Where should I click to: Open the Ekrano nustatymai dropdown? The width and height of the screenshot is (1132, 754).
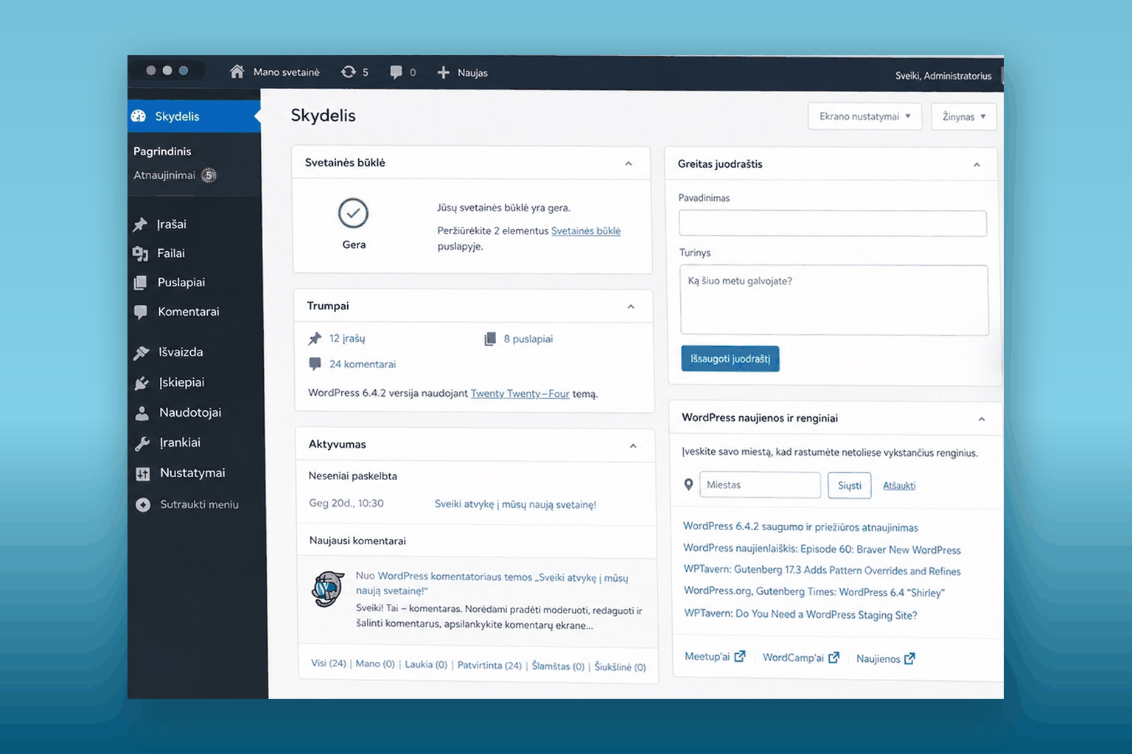[865, 116]
